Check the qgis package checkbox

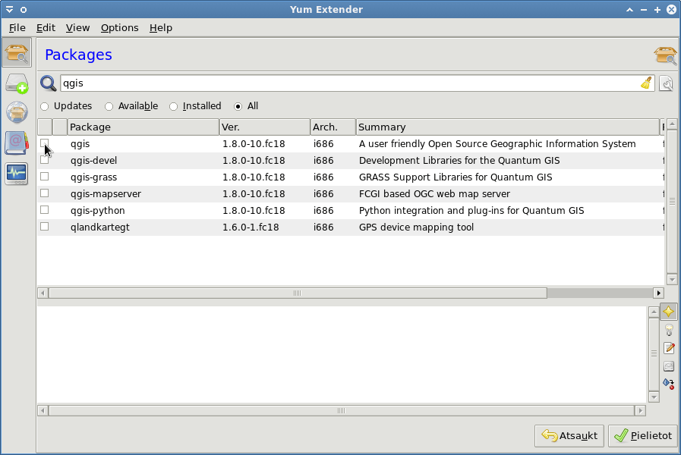(x=44, y=143)
